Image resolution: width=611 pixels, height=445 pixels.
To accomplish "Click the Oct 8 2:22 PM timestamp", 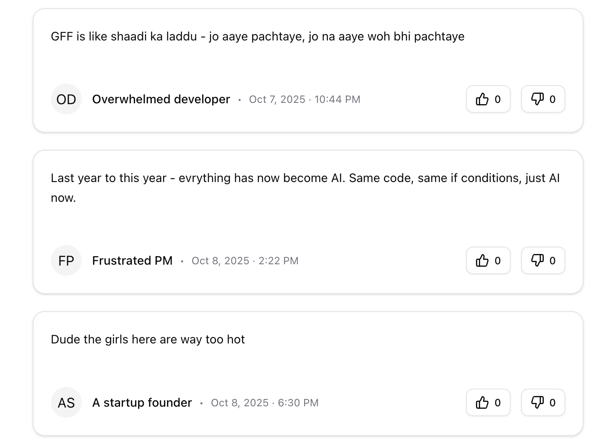I will coord(245,260).
